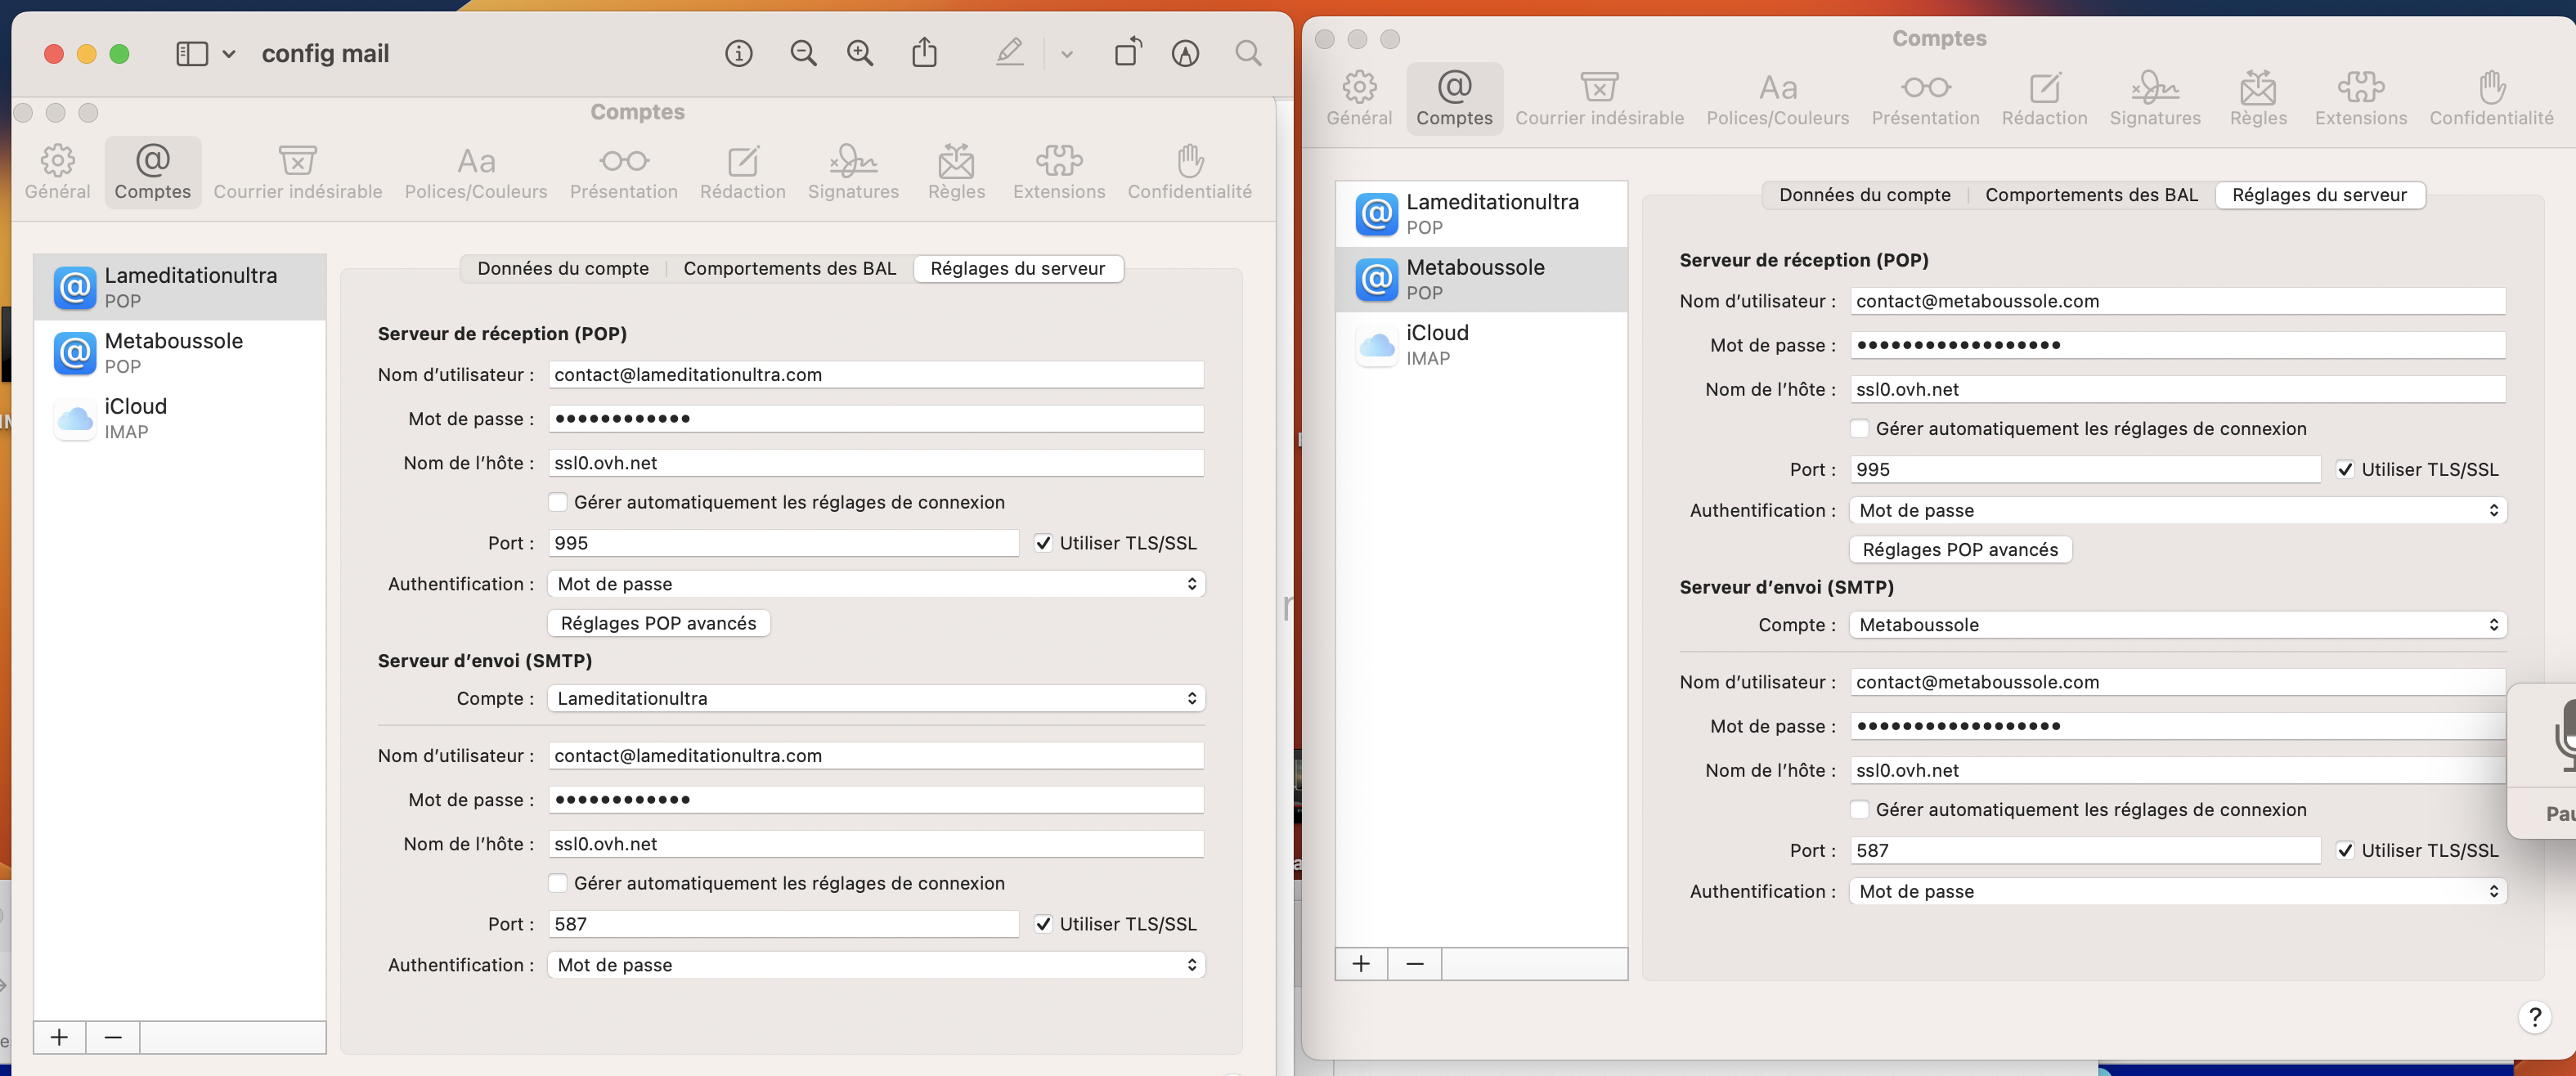Click Réglages POP avancés button in right window
Screen dimensions: 2576x1076
(x=1959, y=550)
